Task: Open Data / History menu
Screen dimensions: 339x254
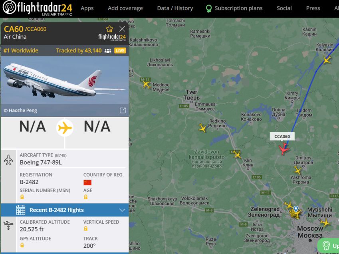Action: coord(175,8)
